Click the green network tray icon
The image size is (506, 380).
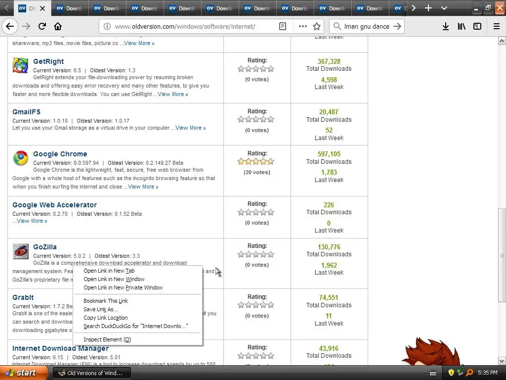[460, 373]
